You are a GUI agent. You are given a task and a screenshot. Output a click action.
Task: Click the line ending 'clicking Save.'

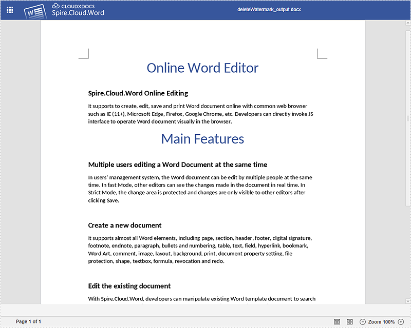point(104,200)
